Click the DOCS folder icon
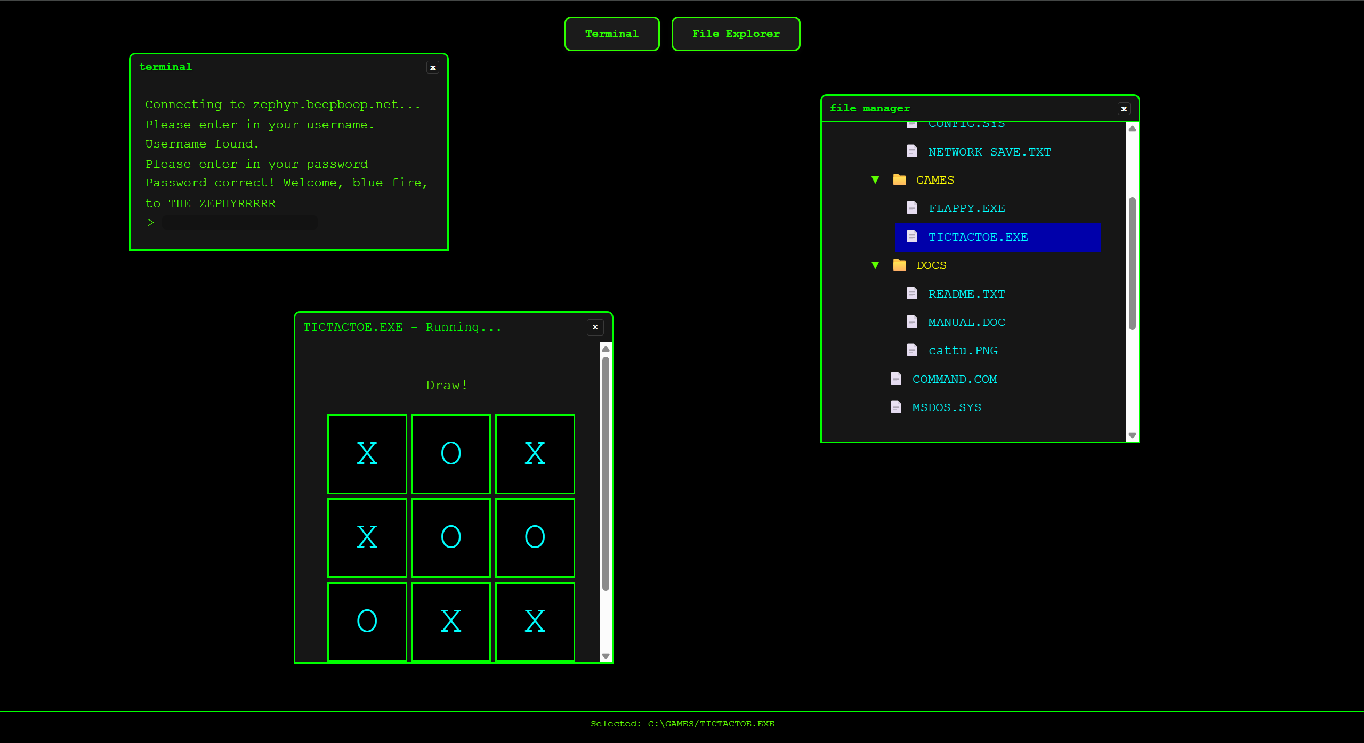The width and height of the screenshot is (1364, 743). pyautogui.click(x=899, y=265)
